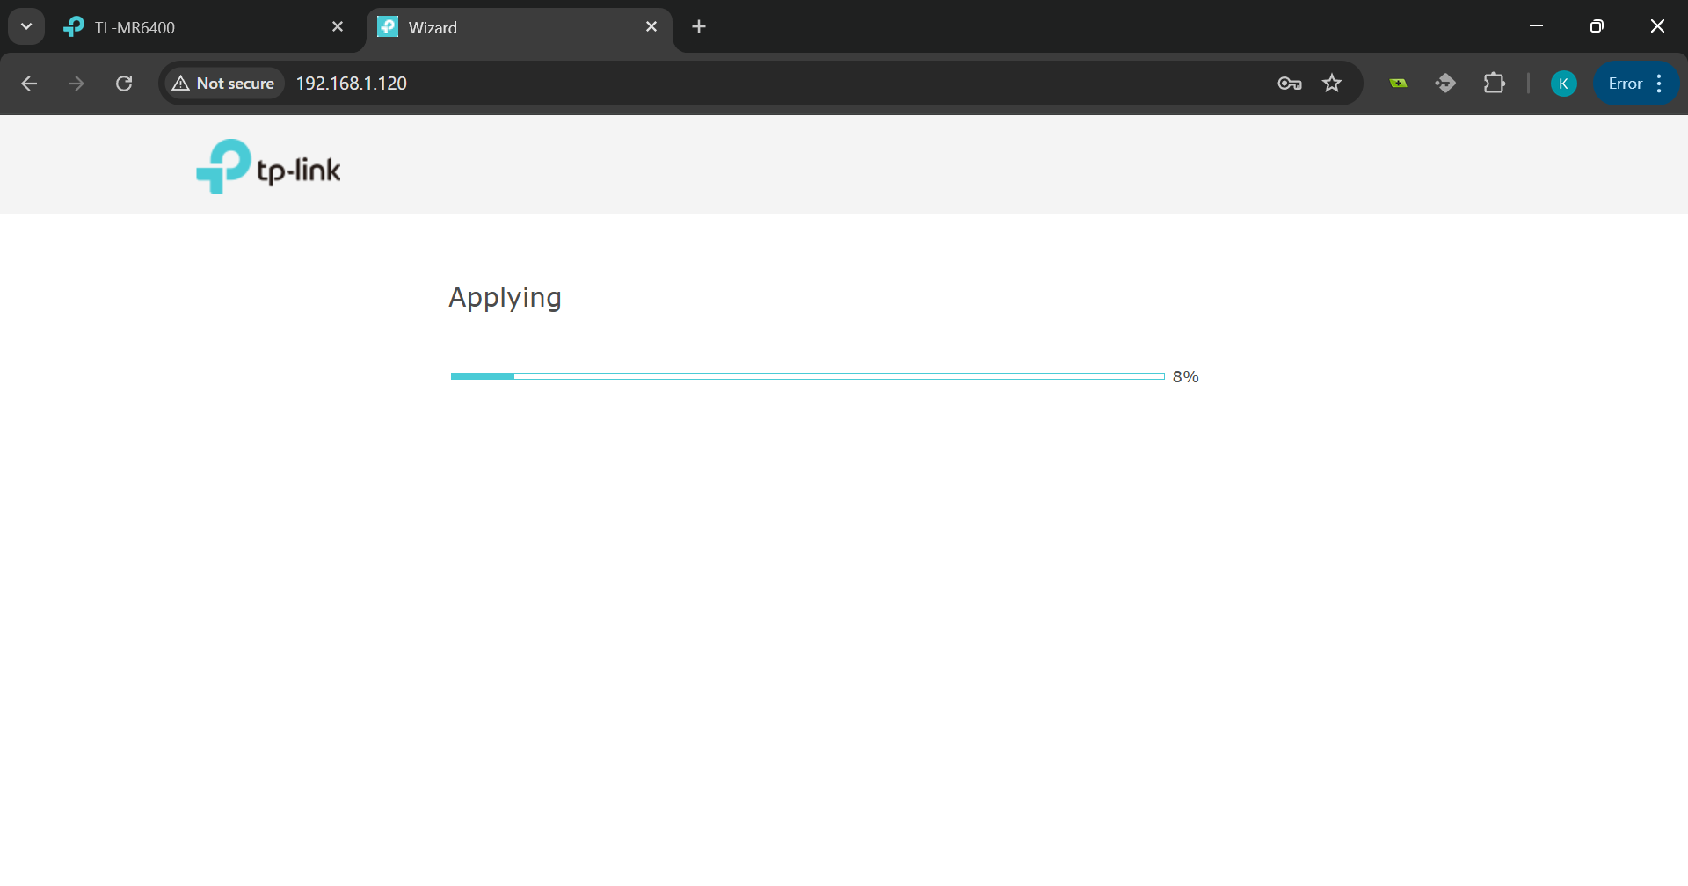Bookmark this page with the star

tap(1332, 84)
